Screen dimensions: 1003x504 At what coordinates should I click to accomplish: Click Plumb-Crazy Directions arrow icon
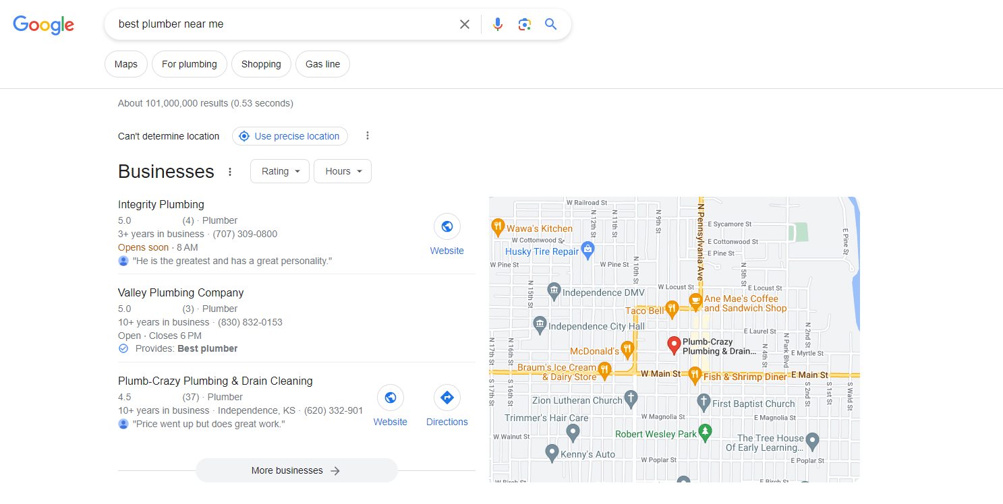(x=447, y=398)
